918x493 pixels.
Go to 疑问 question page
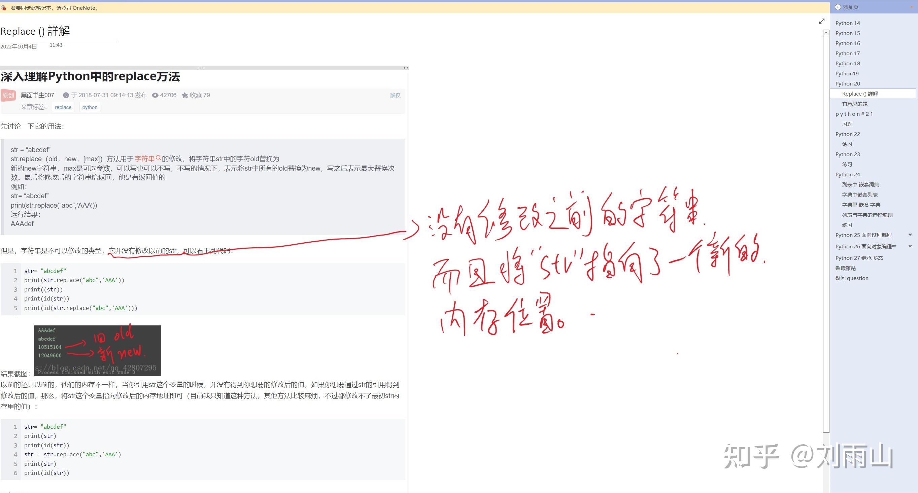pyautogui.click(x=852, y=278)
